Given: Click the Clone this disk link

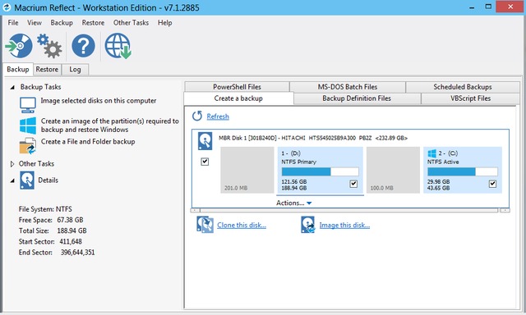Looking at the screenshot, I should pos(242,225).
